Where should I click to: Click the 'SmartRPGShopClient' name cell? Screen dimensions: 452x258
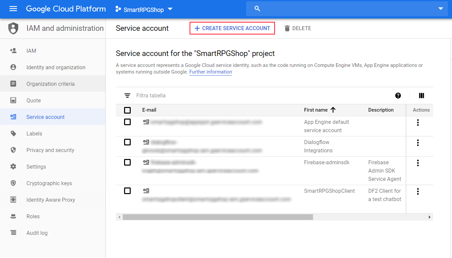[330, 191]
